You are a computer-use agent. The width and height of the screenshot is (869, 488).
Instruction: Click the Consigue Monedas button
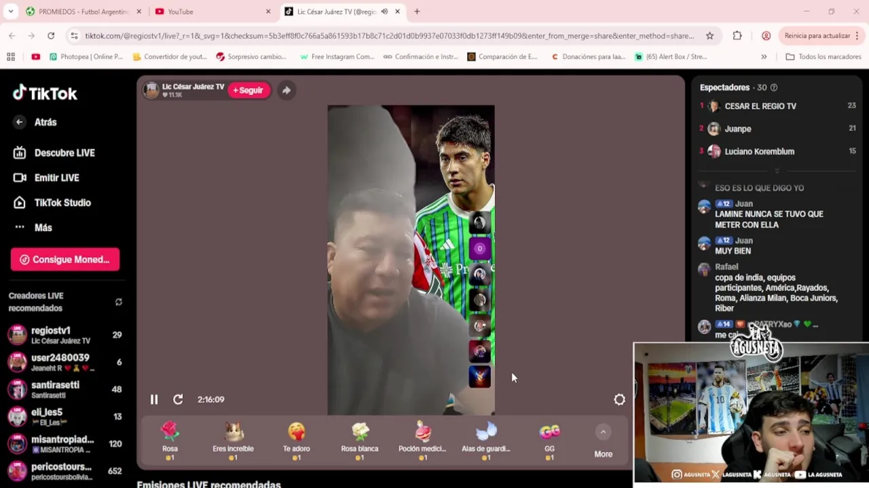(65, 260)
